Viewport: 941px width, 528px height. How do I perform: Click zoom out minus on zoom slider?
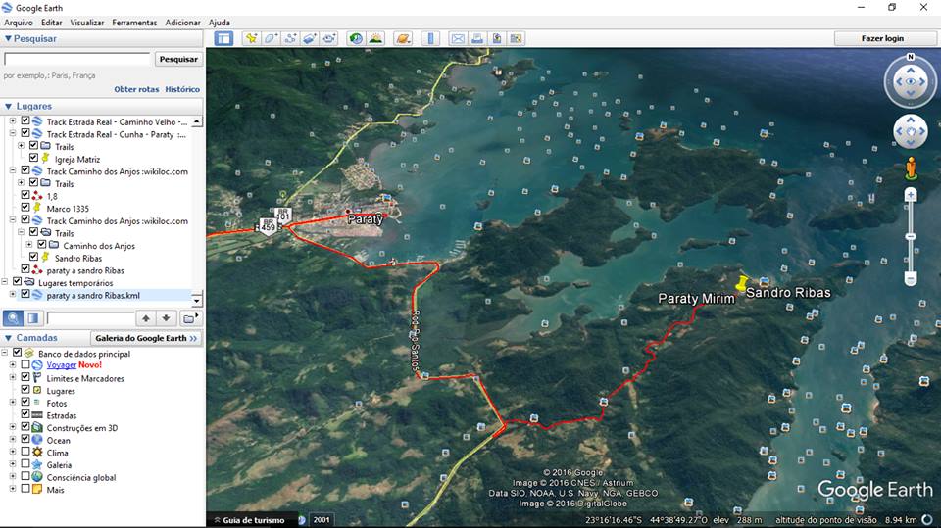(911, 279)
